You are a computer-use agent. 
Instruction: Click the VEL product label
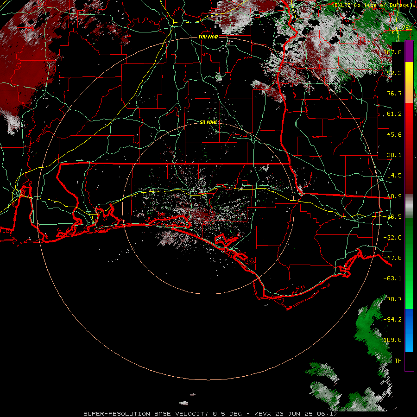pyautogui.click(x=407, y=28)
